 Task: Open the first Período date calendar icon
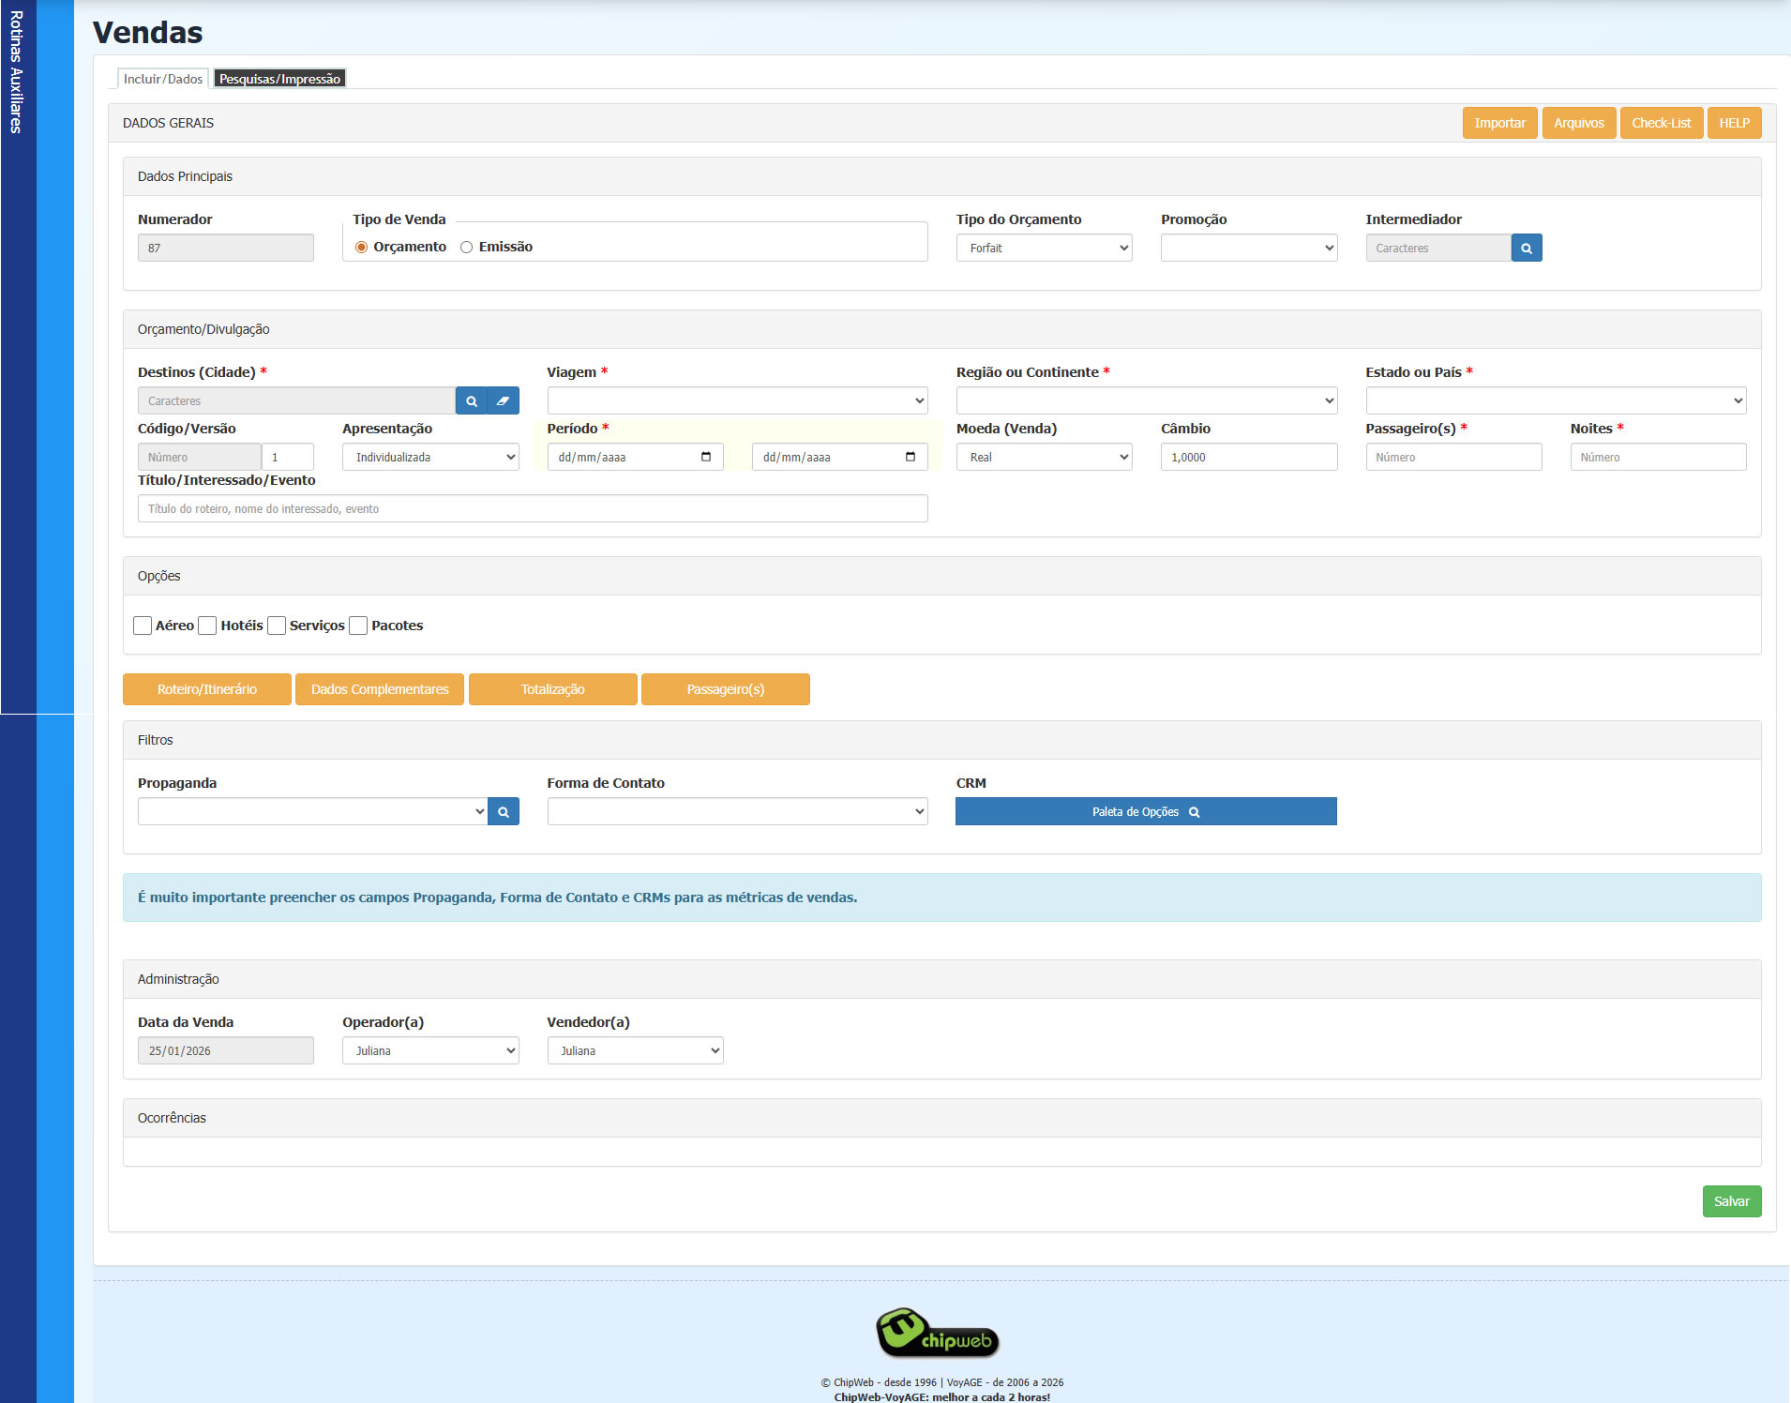pos(705,458)
